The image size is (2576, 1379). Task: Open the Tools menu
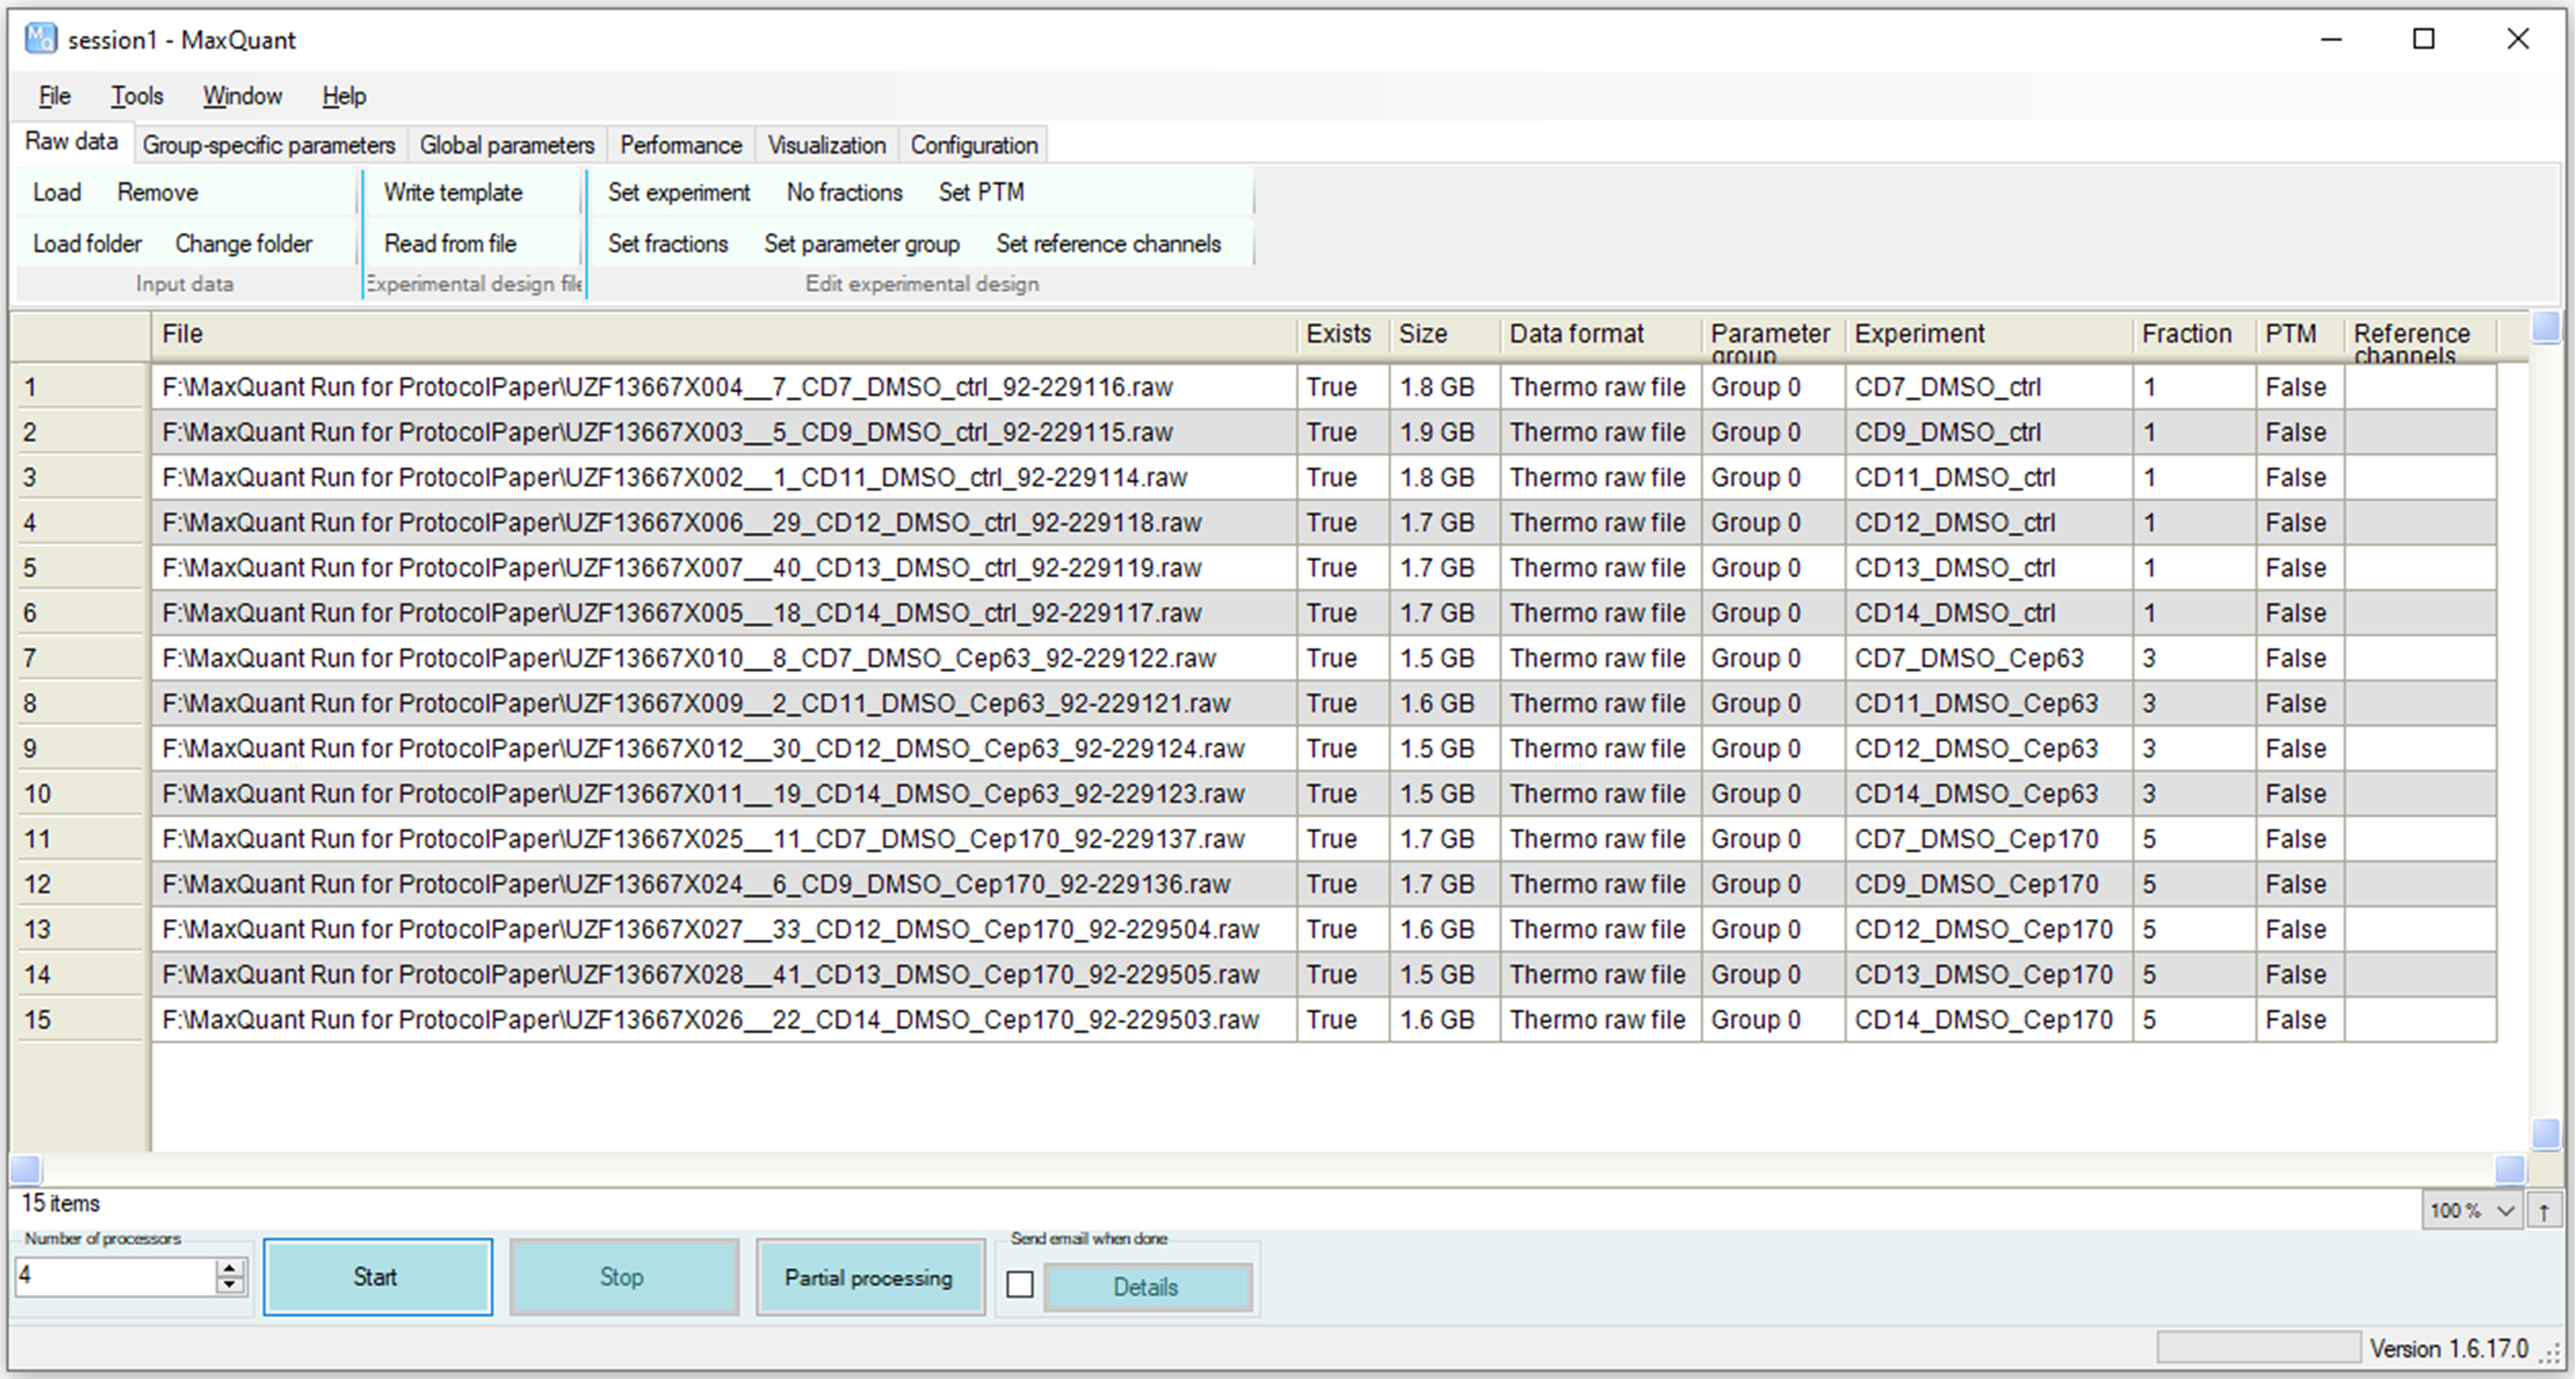pyautogui.click(x=137, y=96)
